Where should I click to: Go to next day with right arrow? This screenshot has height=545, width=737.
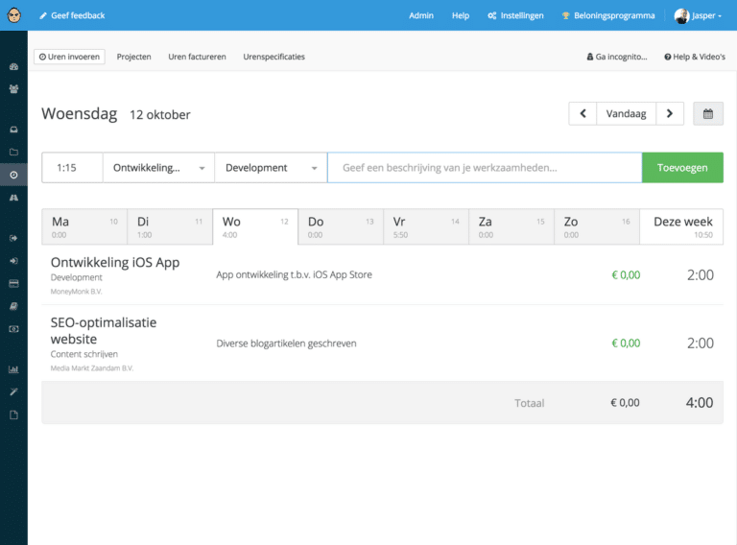(x=670, y=113)
